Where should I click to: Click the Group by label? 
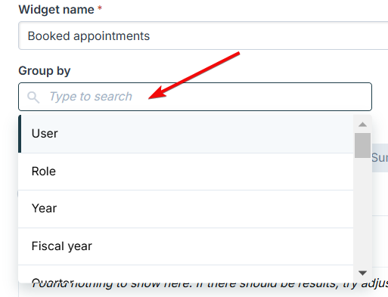45,71
